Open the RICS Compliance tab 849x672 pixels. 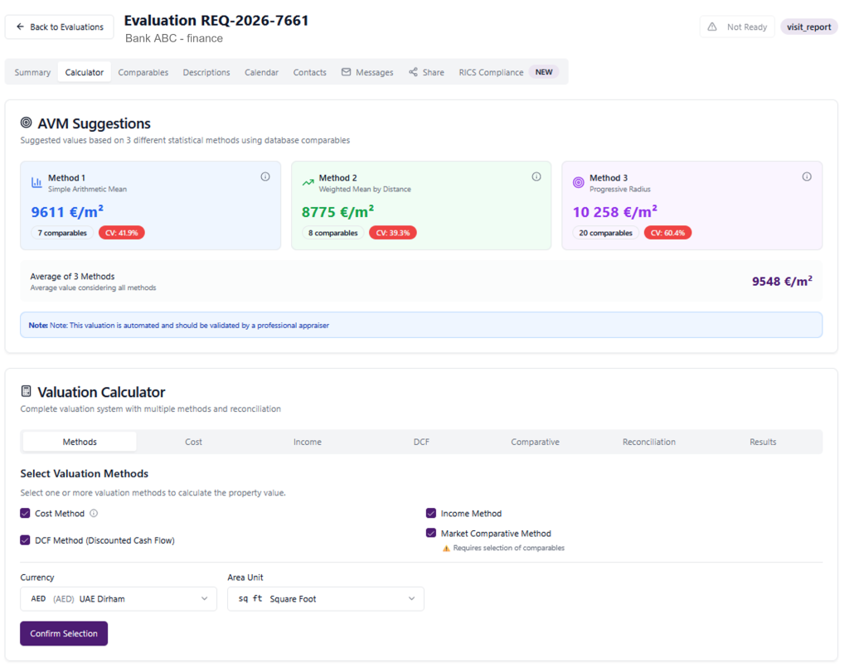point(491,72)
